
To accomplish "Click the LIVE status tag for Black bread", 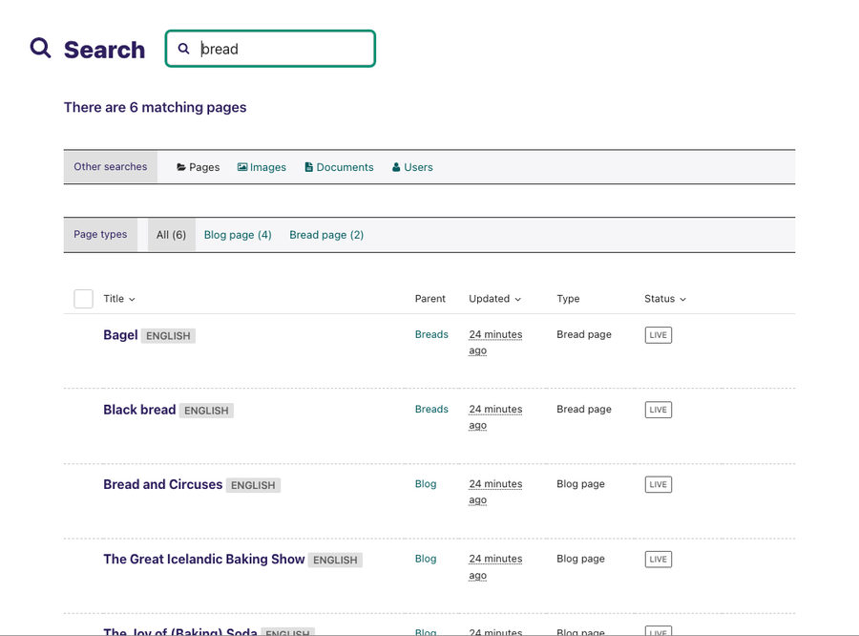I will coord(659,410).
